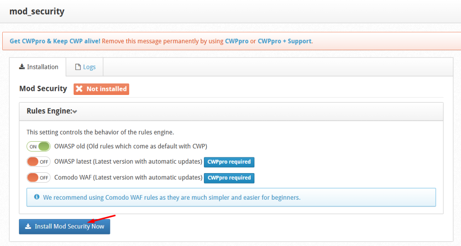This screenshot has height=246, width=461.
Task: Enable the OWASP latest rules switch
Action: tap(39, 162)
